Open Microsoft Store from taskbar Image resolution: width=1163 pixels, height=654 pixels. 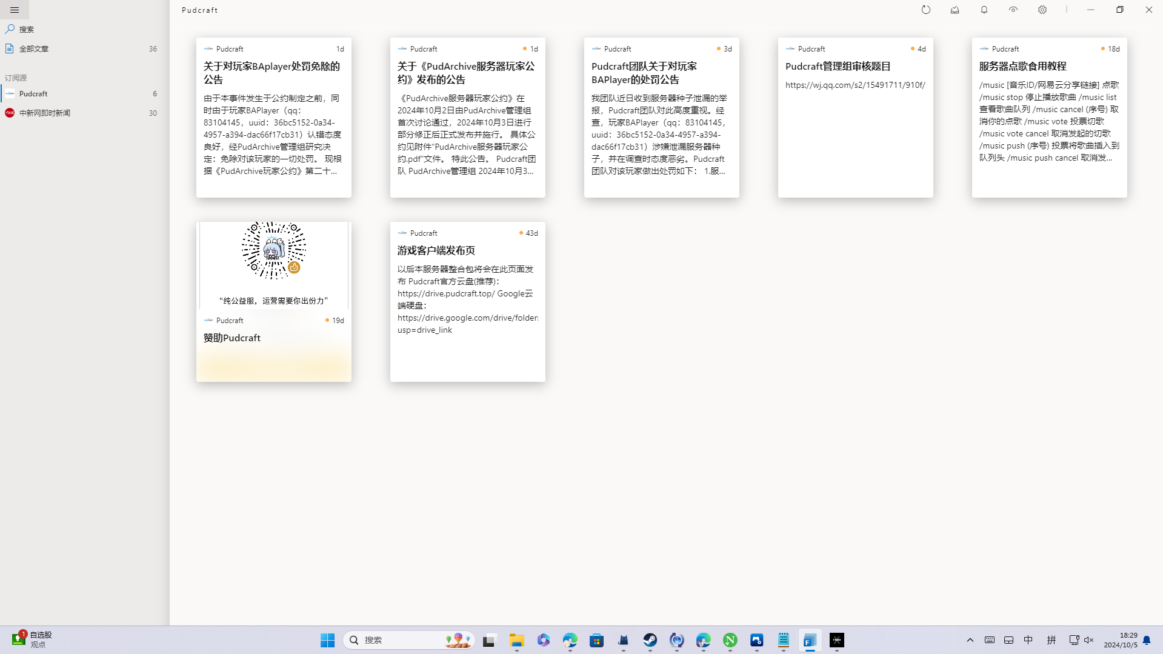pyautogui.click(x=596, y=640)
